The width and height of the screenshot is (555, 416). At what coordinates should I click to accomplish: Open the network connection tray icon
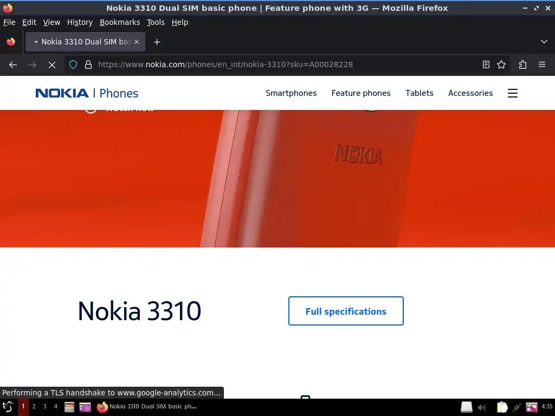click(x=517, y=407)
